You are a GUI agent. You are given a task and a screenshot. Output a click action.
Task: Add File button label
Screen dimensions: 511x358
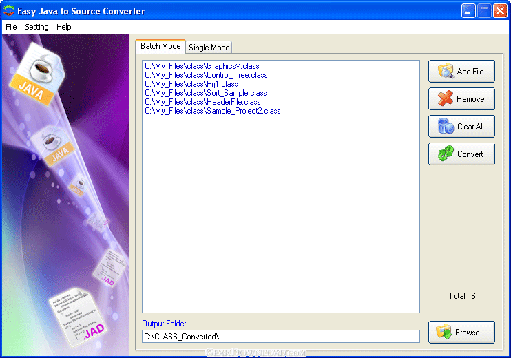point(470,72)
